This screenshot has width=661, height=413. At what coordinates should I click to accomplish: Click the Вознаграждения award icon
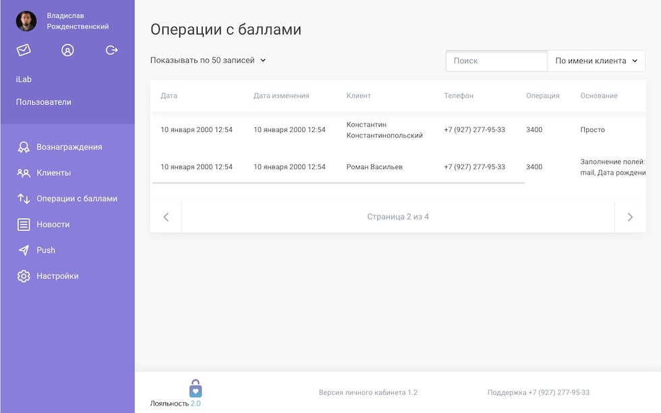(24, 147)
